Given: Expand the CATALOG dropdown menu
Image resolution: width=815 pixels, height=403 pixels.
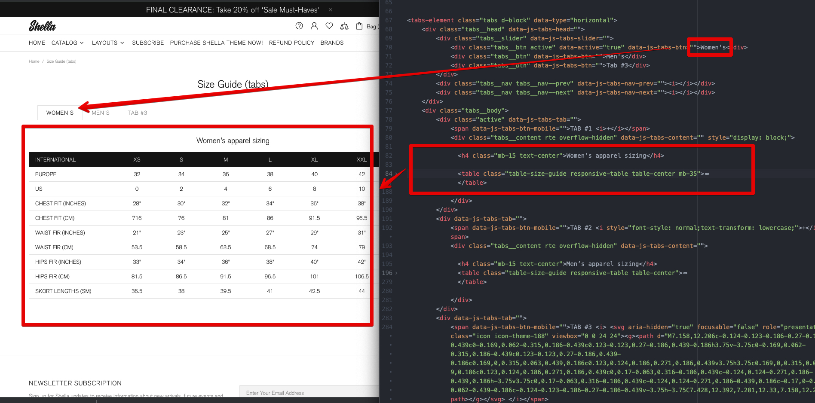Looking at the screenshot, I should [67, 43].
